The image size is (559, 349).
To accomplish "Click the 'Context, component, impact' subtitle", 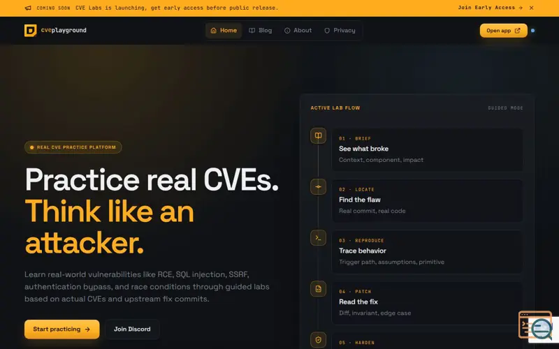I will click(381, 160).
